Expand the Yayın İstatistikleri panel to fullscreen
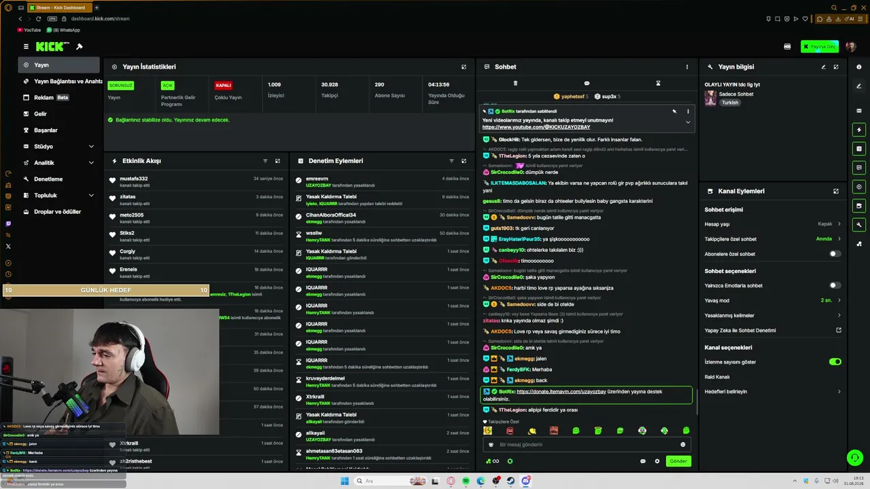This screenshot has width=870, height=489. coord(464,67)
